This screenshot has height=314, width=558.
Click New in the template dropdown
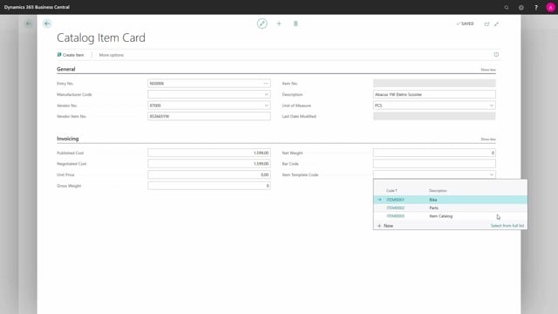(385, 226)
